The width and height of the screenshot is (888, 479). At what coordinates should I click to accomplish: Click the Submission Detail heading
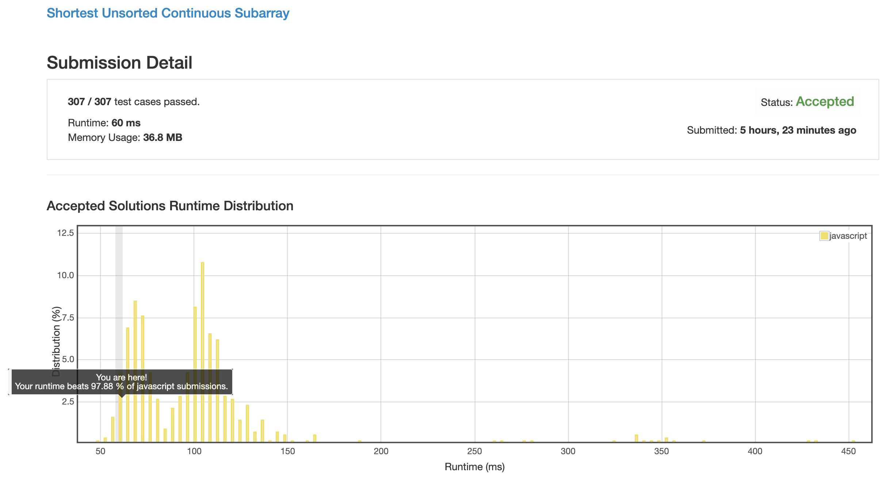(119, 62)
